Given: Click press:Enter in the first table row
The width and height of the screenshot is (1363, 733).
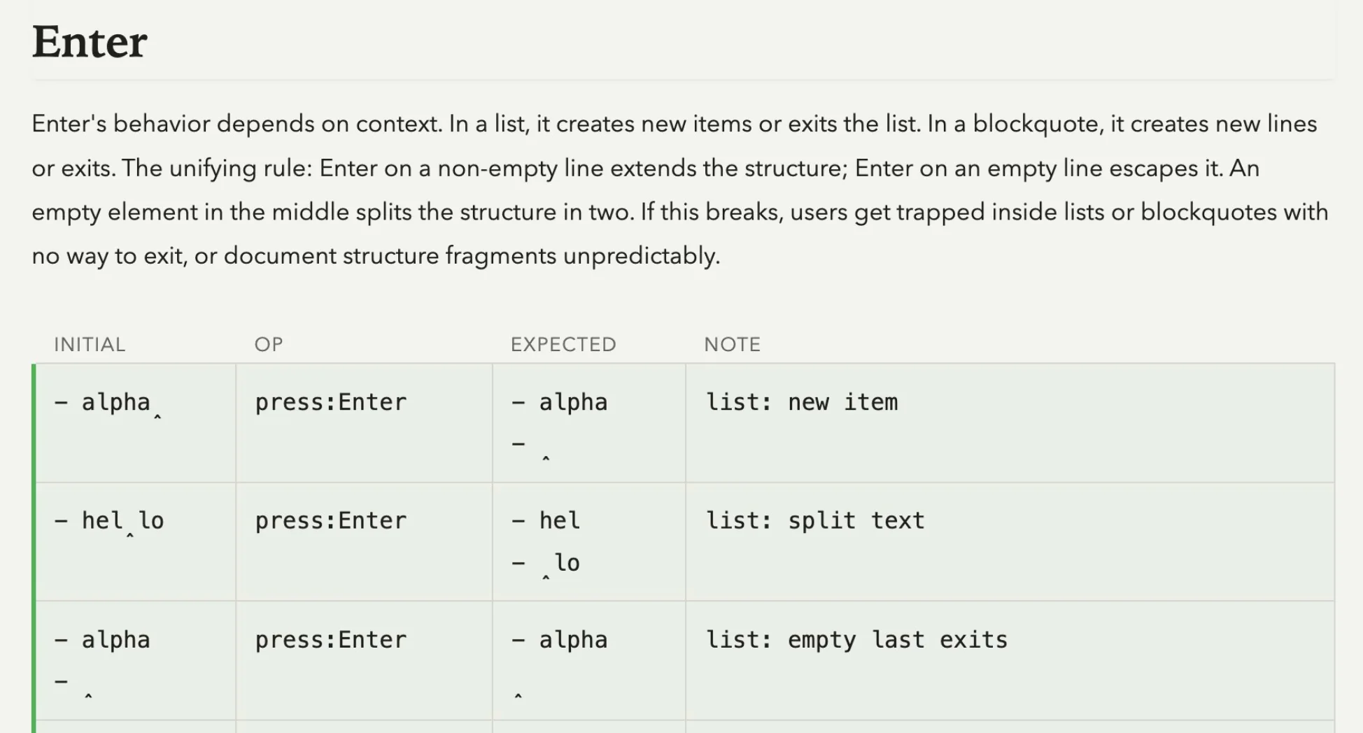Looking at the screenshot, I should pyautogui.click(x=330, y=402).
